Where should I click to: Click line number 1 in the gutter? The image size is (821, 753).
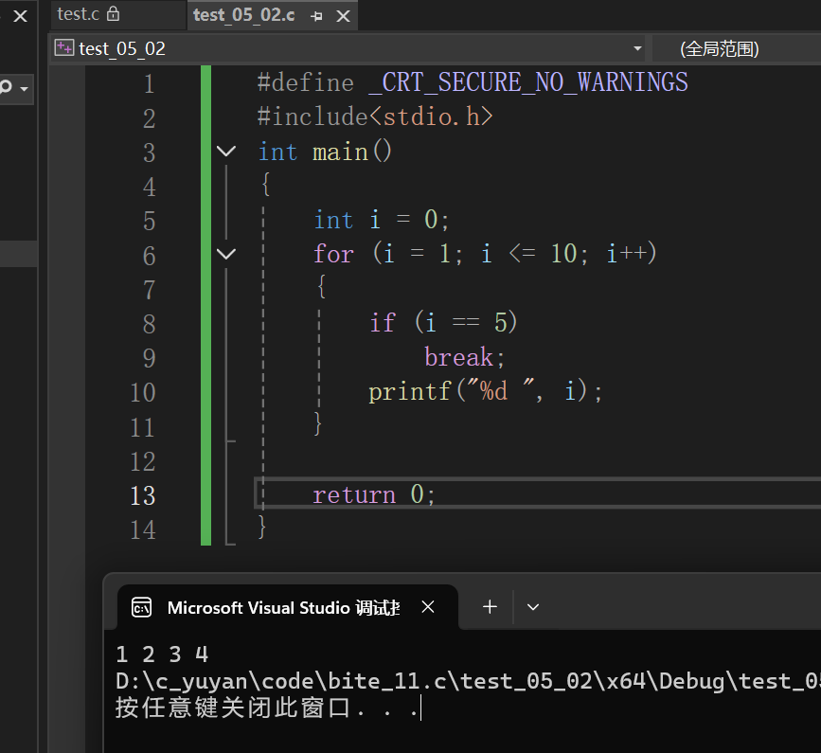pyautogui.click(x=150, y=83)
